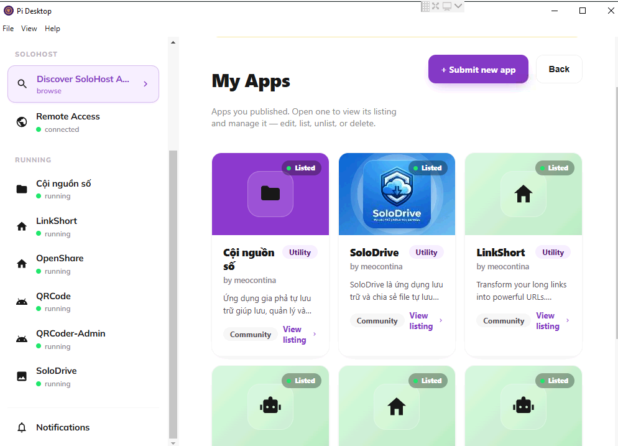Screen dimensions: 618x446
Task: Click the Back button
Action: 559,69
